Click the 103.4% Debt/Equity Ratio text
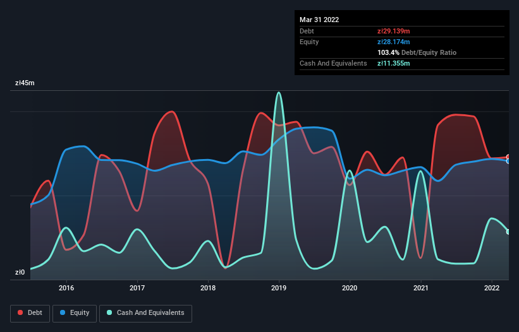Image resolution: width=519 pixels, height=332 pixels. click(x=417, y=52)
